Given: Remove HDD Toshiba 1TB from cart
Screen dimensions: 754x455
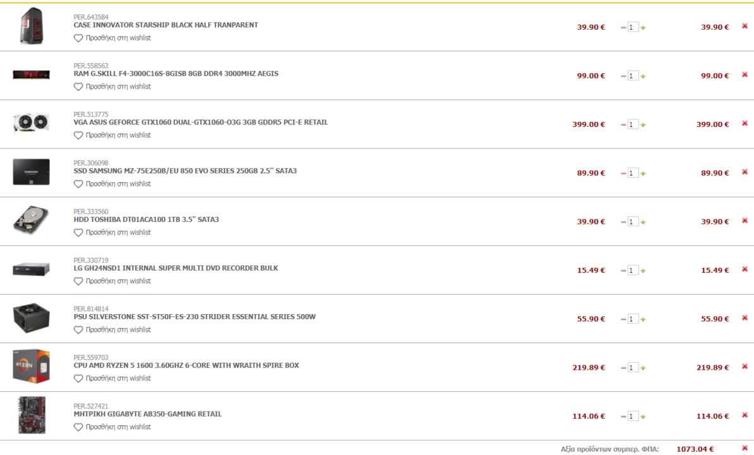Looking at the screenshot, I should coord(745,221).
